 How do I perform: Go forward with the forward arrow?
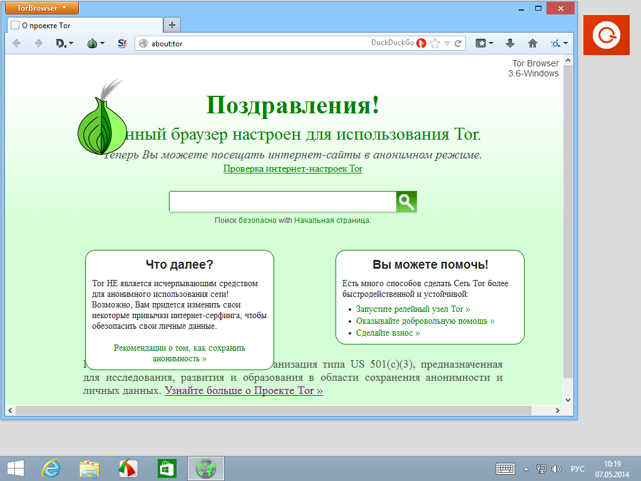pyautogui.click(x=38, y=43)
